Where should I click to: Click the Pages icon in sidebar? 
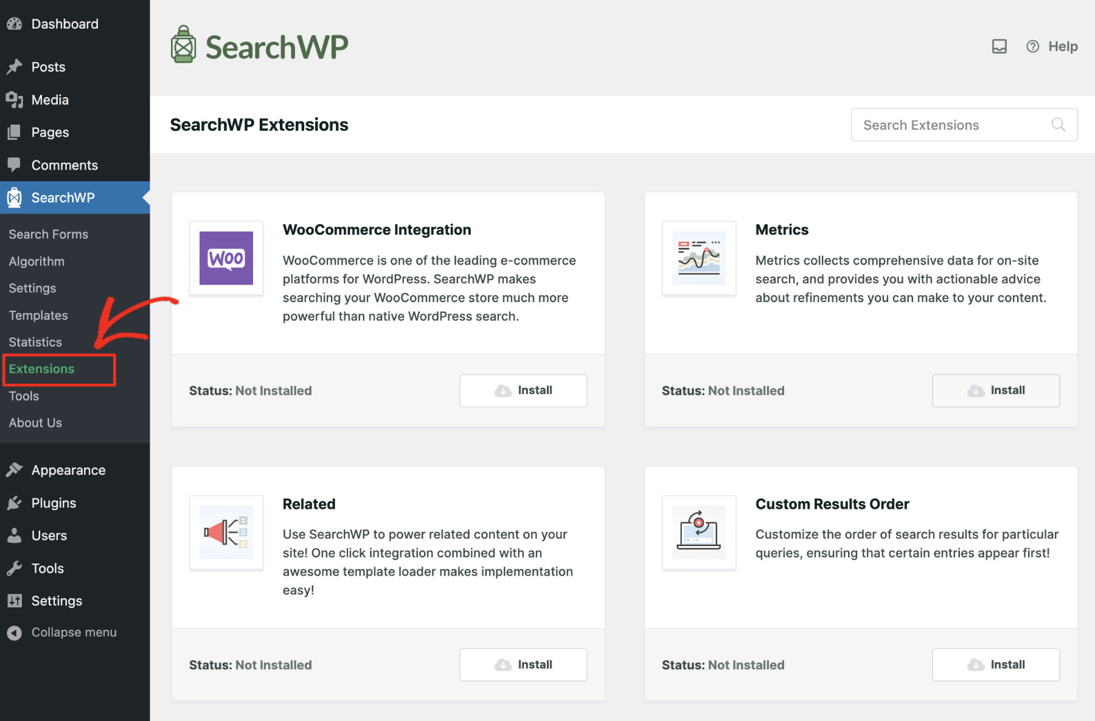(15, 133)
